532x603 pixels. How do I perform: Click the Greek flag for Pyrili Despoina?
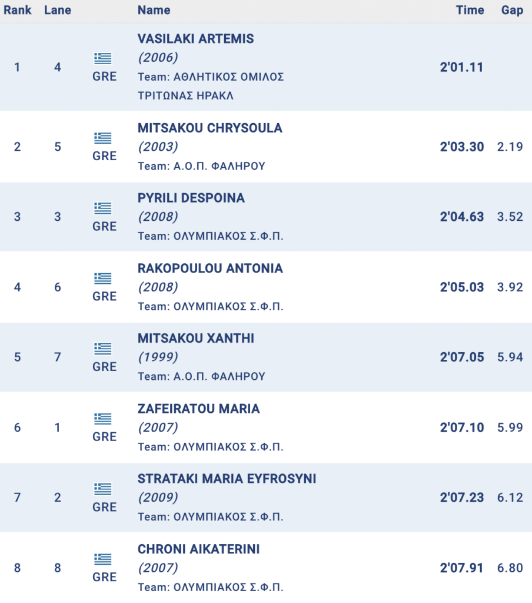[x=103, y=208]
